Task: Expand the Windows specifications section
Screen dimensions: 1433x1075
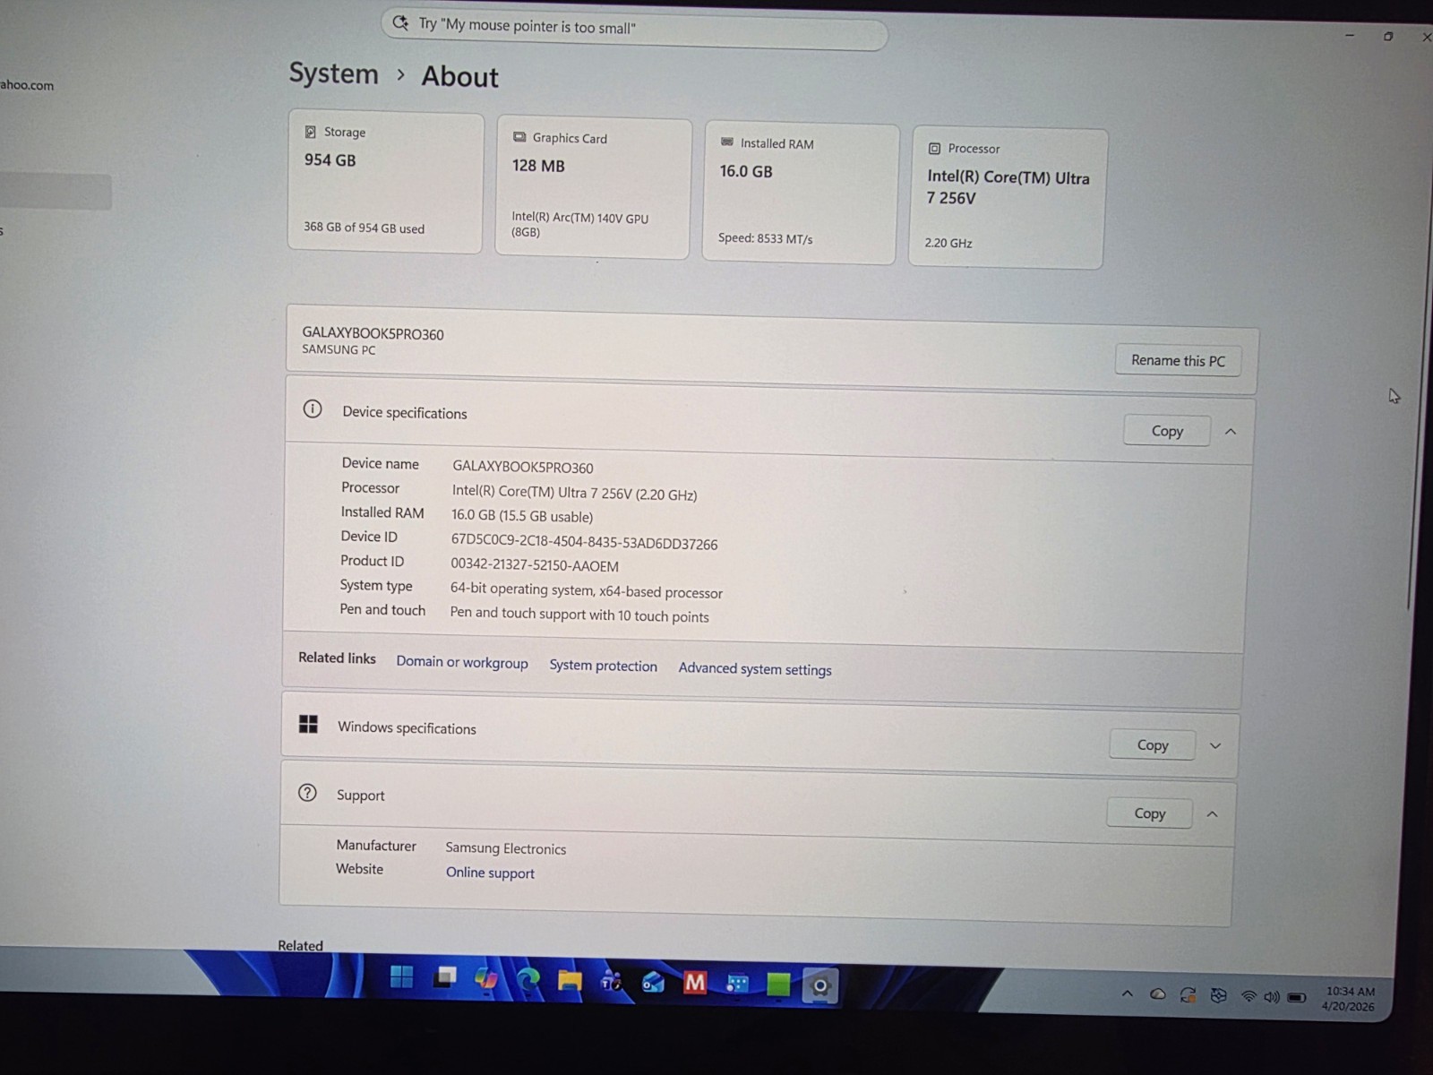Action: pyautogui.click(x=1215, y=745)
